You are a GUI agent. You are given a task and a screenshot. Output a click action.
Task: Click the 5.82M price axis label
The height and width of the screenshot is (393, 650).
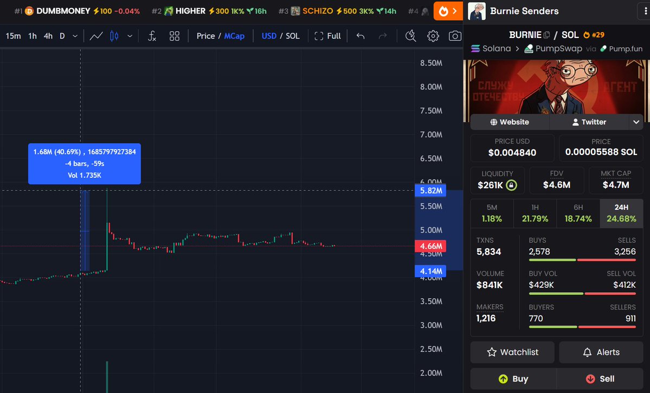430,191
